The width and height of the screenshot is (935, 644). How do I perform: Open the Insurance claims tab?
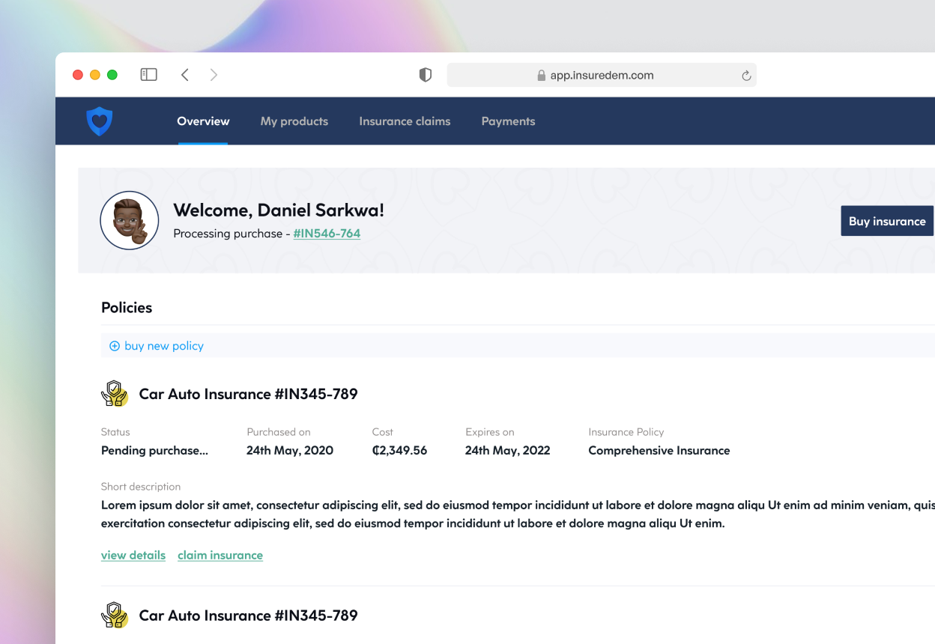pos(405,121)
